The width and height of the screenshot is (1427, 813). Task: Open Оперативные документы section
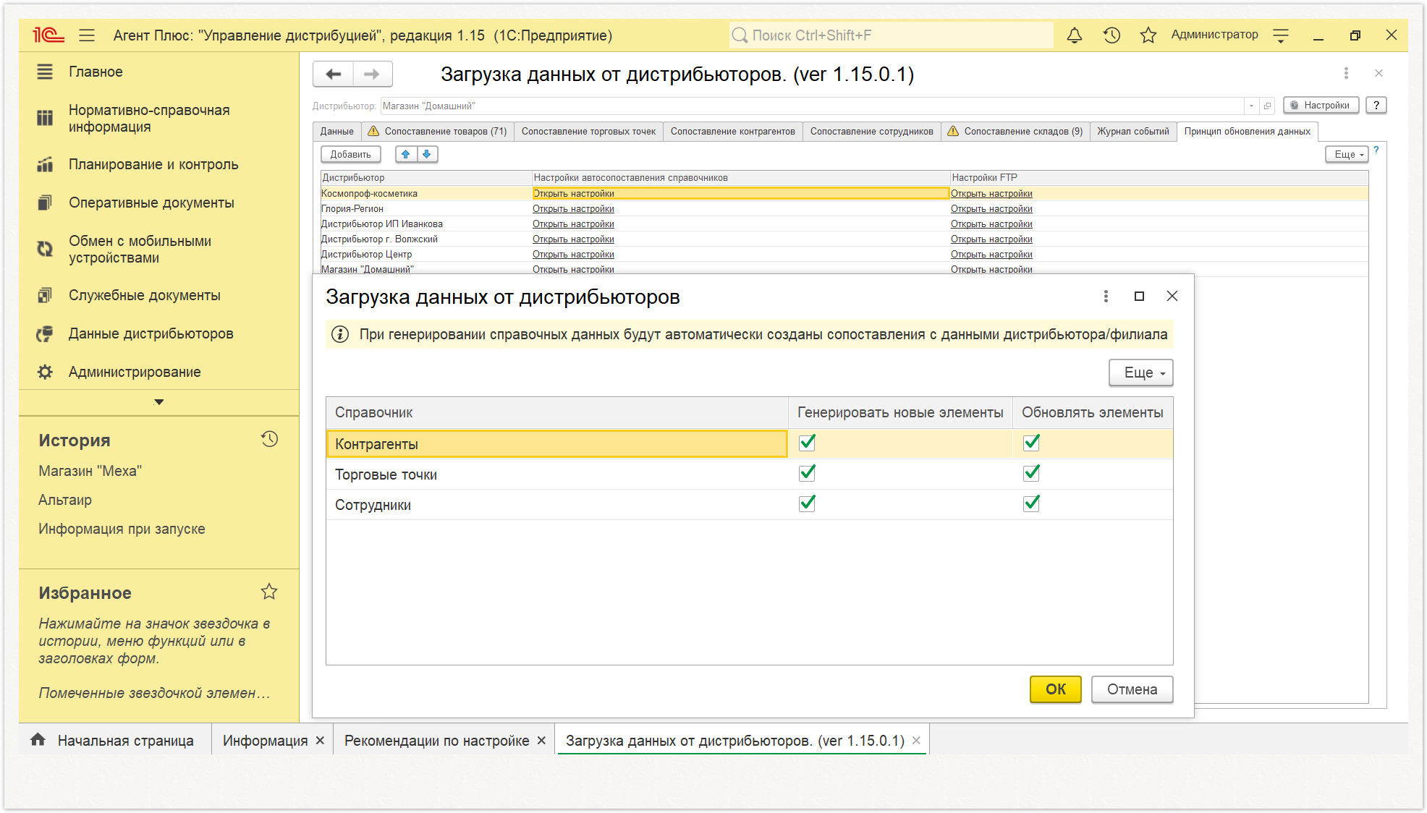pyautogui.click(x=151, y=203)
